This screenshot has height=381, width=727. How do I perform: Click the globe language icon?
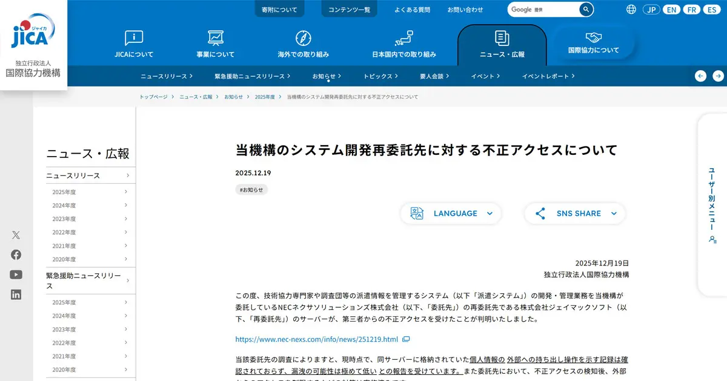(x=631, y=10)
